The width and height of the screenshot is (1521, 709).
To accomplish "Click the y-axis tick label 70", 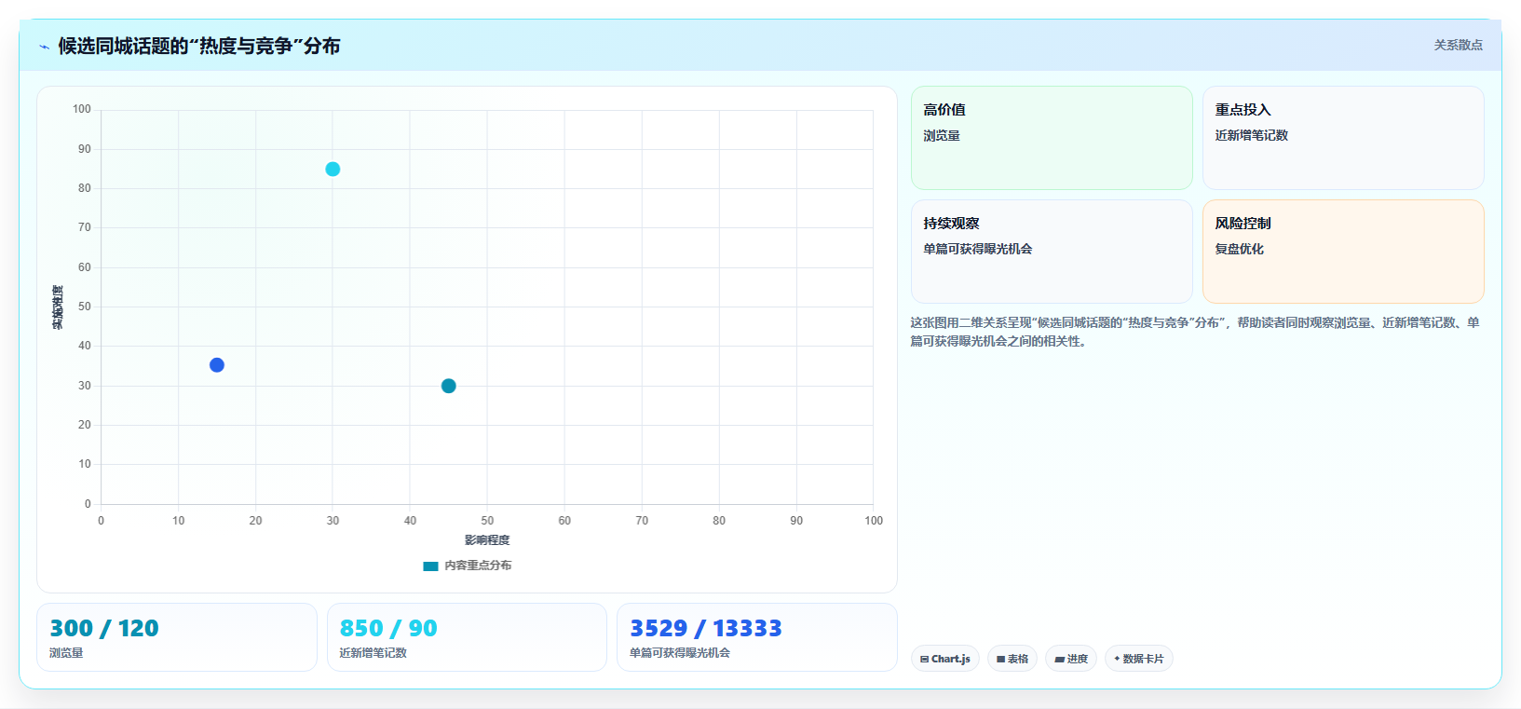I will pyautogui.click(x=85, y=227).
